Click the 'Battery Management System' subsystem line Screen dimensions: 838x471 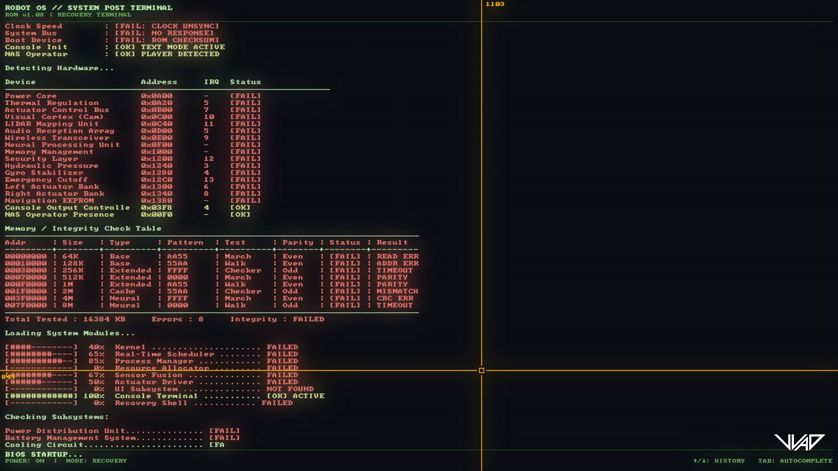pyautogui.click(x=123, y=438)
